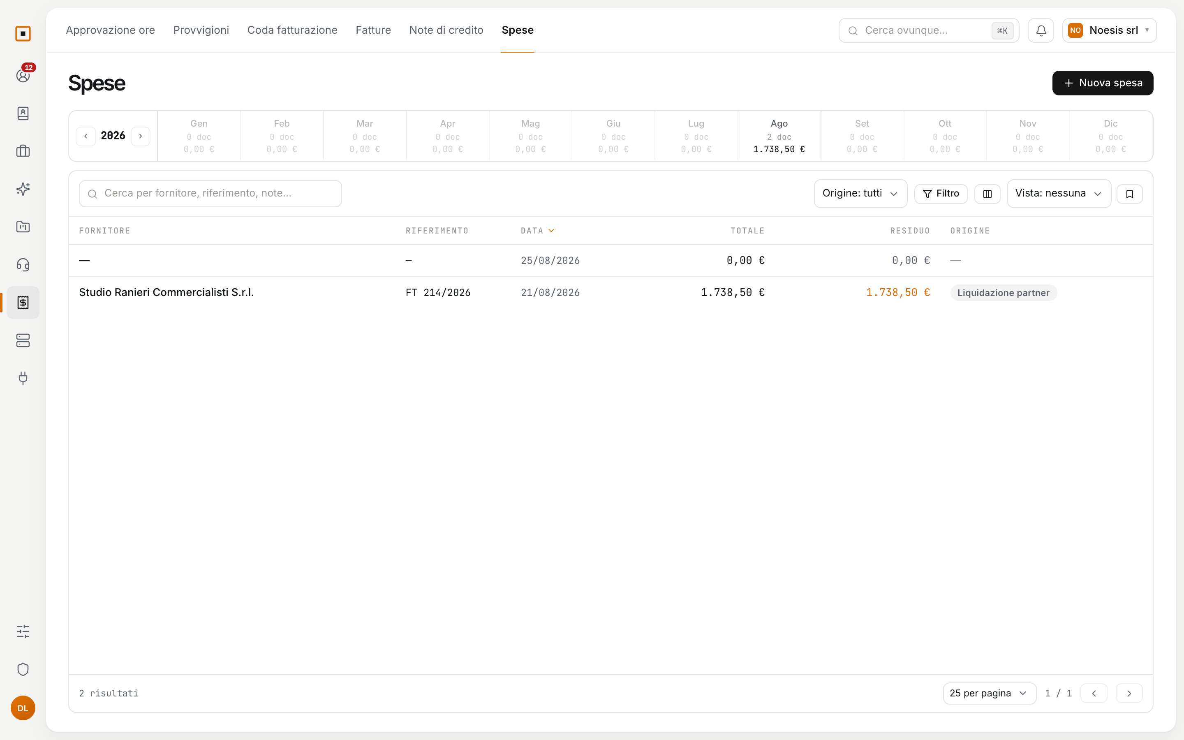Viewport: 1184px width, 740px height.
Task: Expand the Origine: tutti dropdown
Action: pyautogui.click(x=860, y=193)
